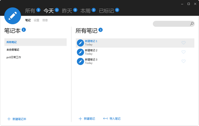Open the 信息 menu tab

tap(45, 20)
